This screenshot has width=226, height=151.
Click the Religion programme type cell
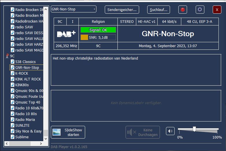(x=98, y=22)
